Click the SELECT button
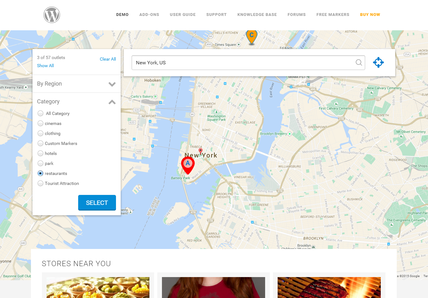 click(x=97, y=203)
